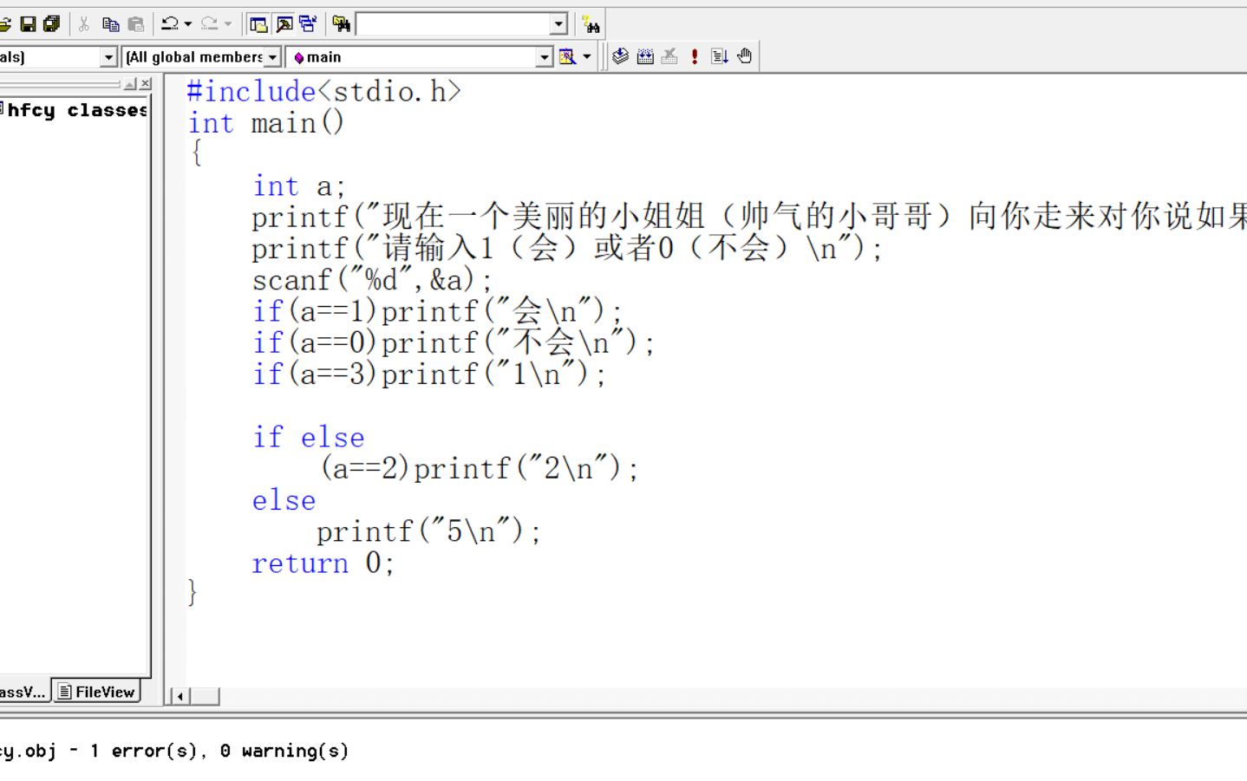Click the Find in Files binoculars icon
1247x781 pixels.
tap(341, 24)
